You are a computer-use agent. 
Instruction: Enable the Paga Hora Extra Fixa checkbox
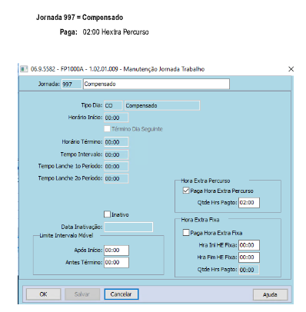pyautogui.click(x=186, y=233)
